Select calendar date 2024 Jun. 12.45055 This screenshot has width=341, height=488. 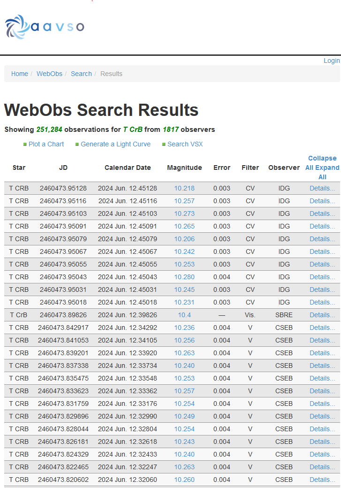[x=128, y=264]
